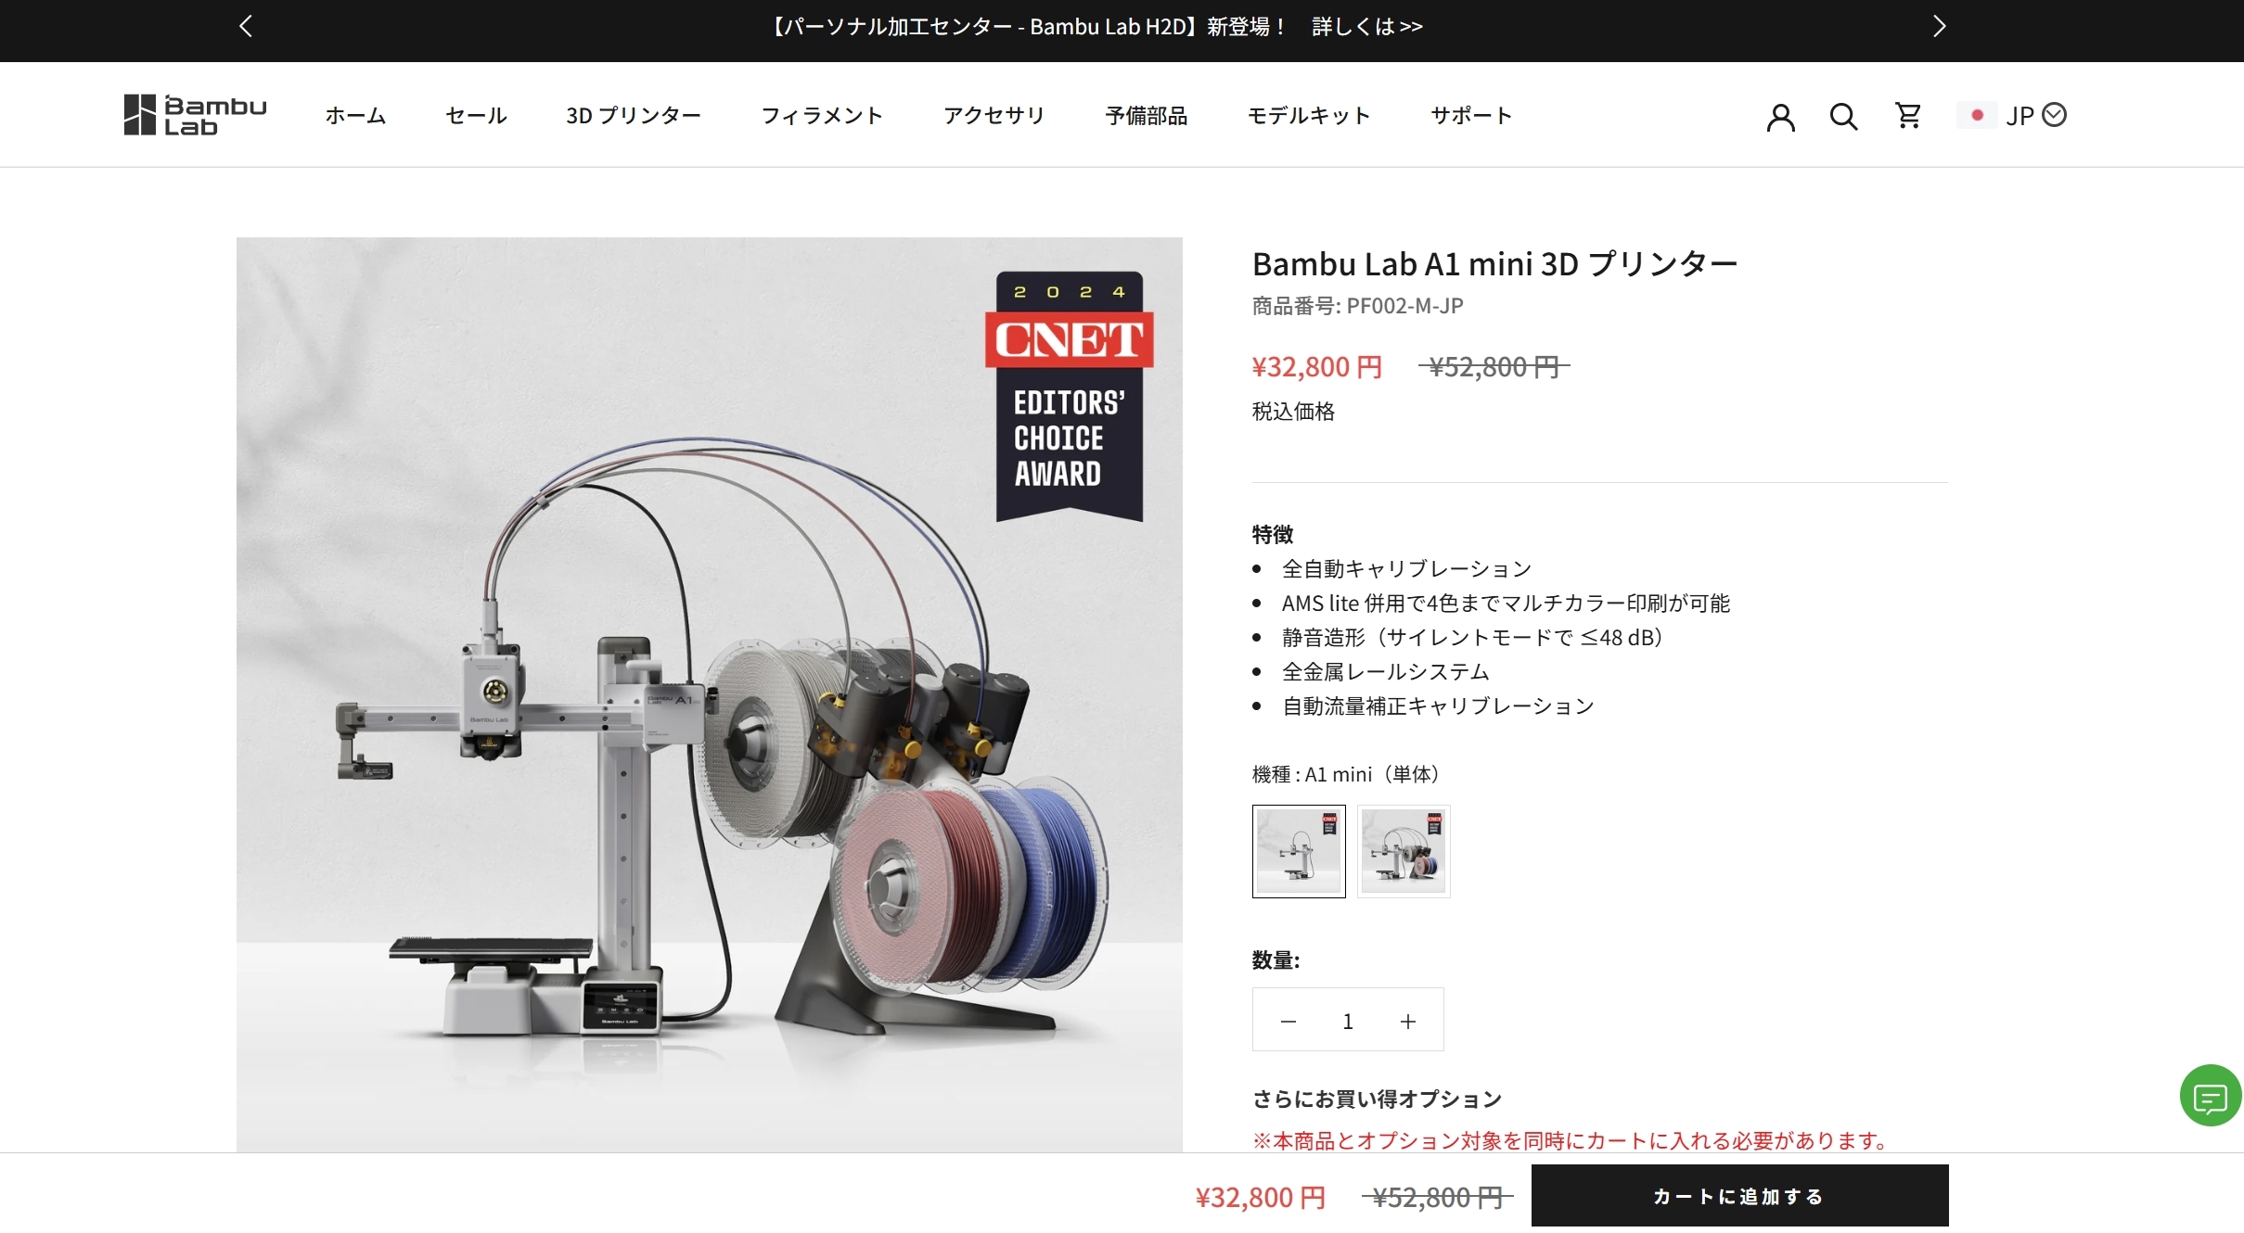Select the A1 mini combo variant thumbnail

tap(1404, 851)
